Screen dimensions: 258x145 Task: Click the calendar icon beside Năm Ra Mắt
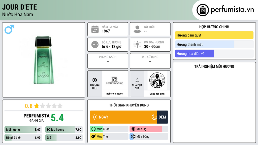tap(95, 29)
